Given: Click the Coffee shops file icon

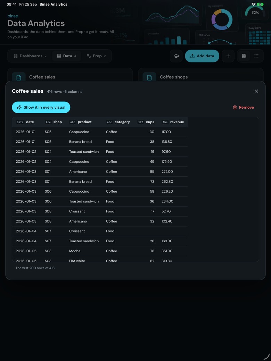Looking at the screenshot, I should click(149, 77).
